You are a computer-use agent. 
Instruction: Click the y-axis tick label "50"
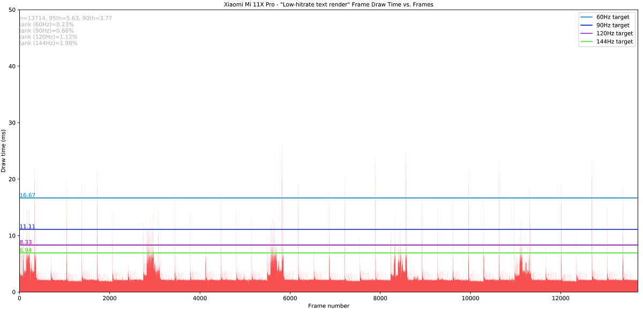(x=12, y=10)
